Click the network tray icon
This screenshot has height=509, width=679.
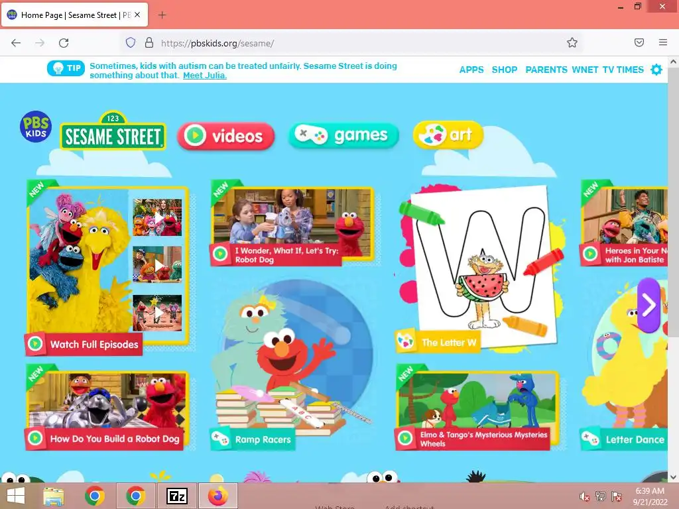click(601, 496)
